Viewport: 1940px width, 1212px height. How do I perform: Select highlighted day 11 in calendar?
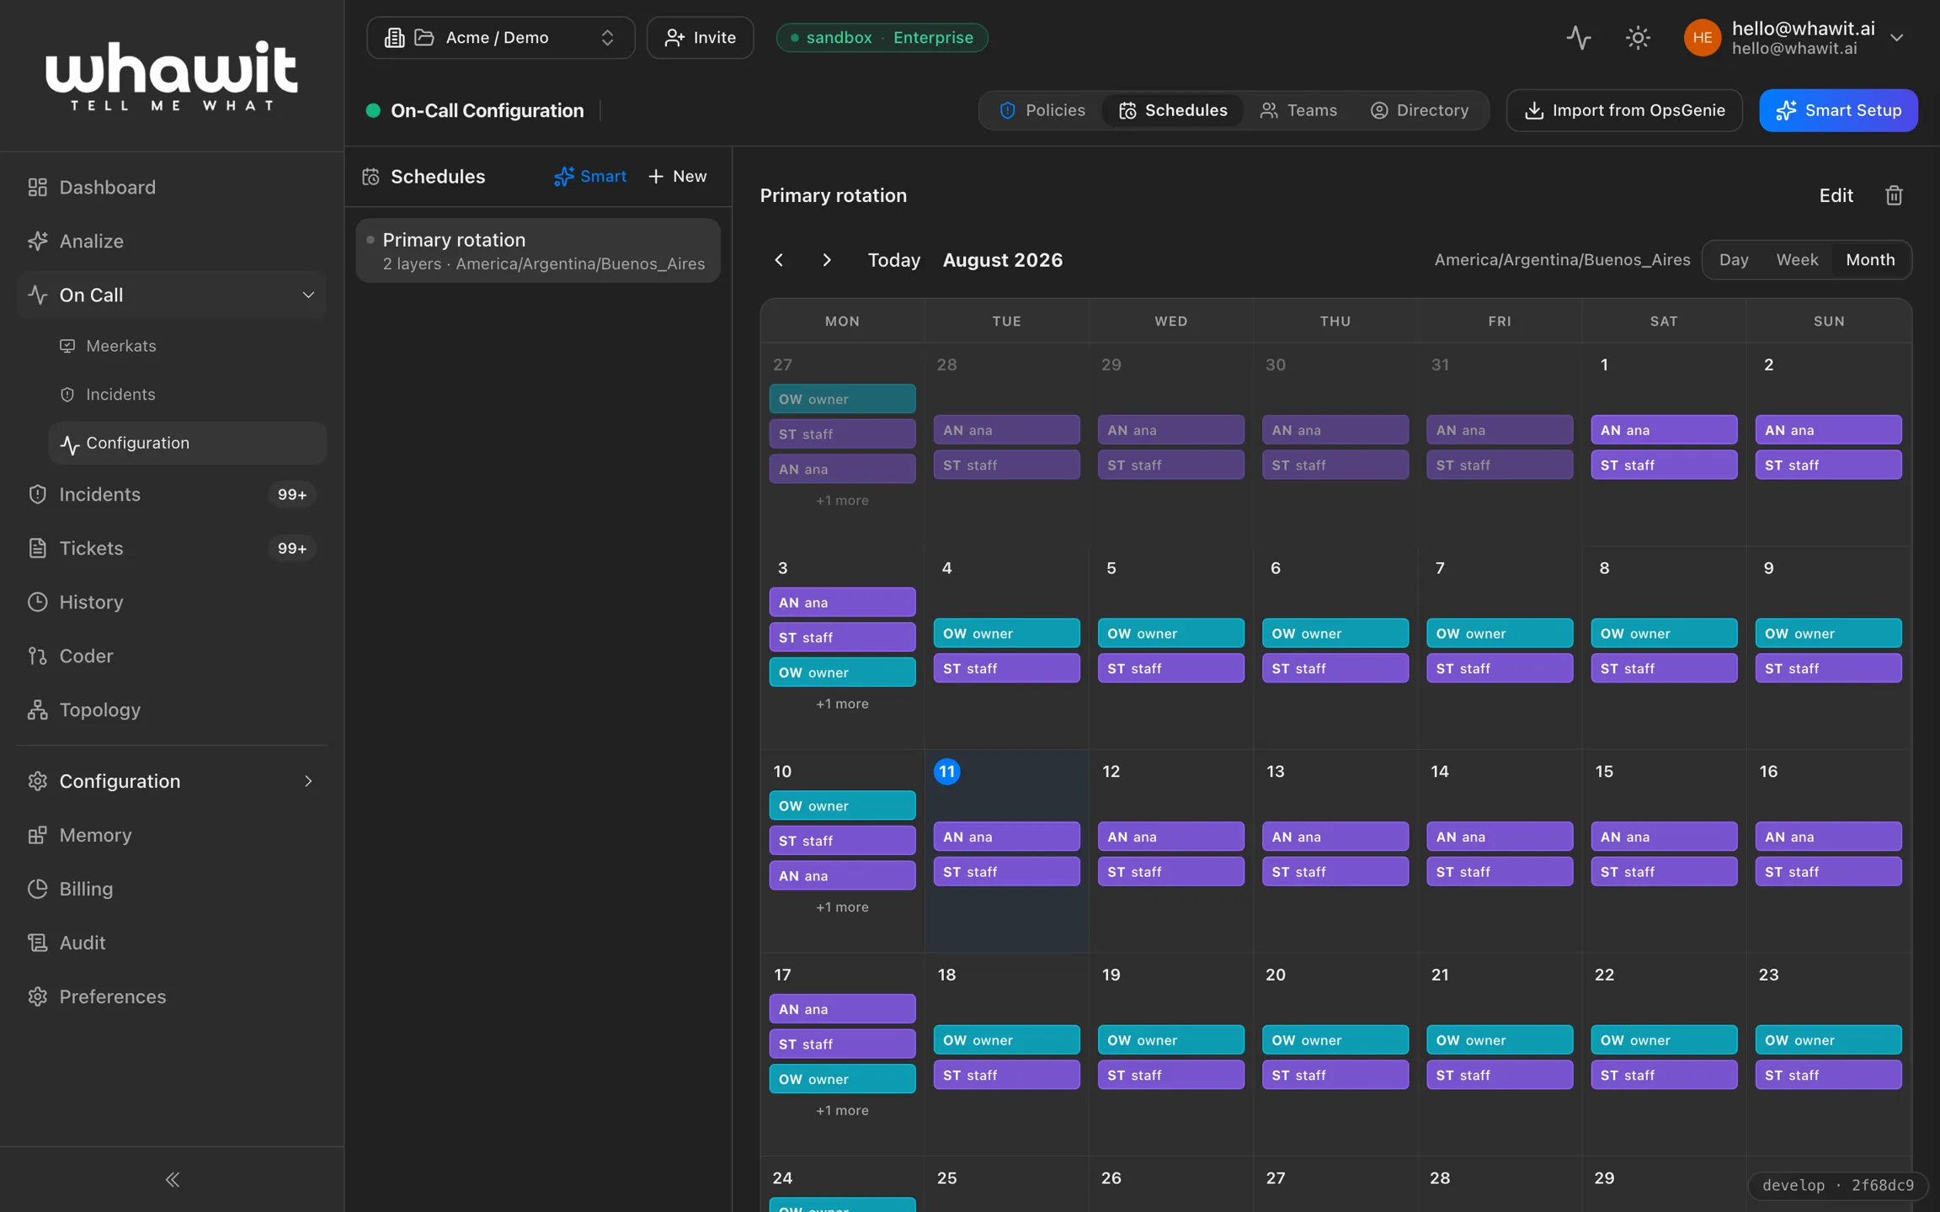[x=946, y=771]
